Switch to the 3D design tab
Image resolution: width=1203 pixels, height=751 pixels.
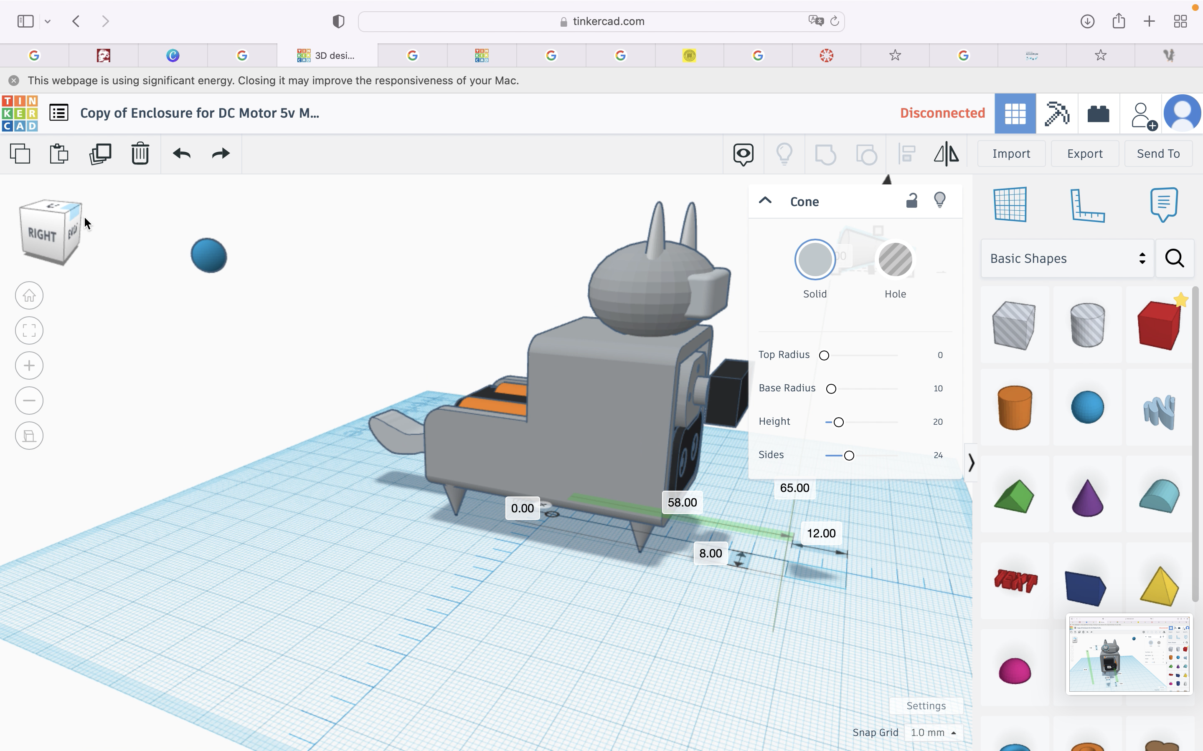[x=327, y=55]
